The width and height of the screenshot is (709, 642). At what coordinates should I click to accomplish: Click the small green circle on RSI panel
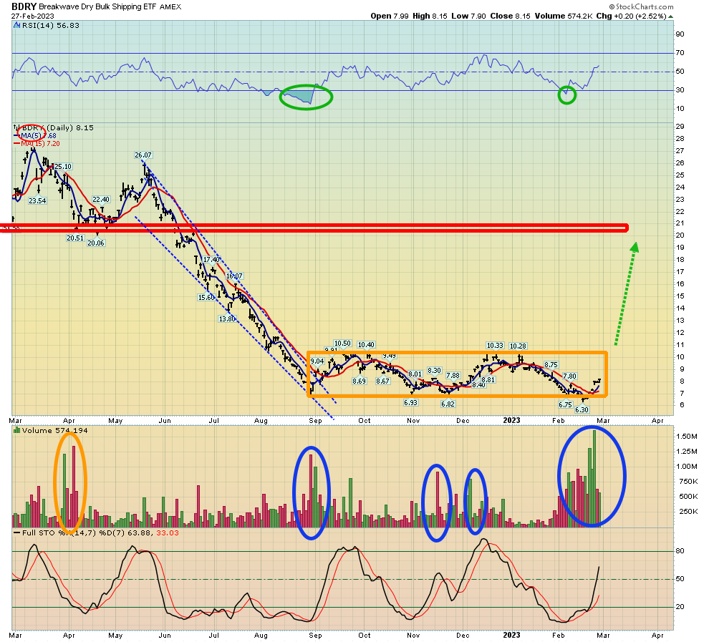pyautogui.click(x=566, y=95)
